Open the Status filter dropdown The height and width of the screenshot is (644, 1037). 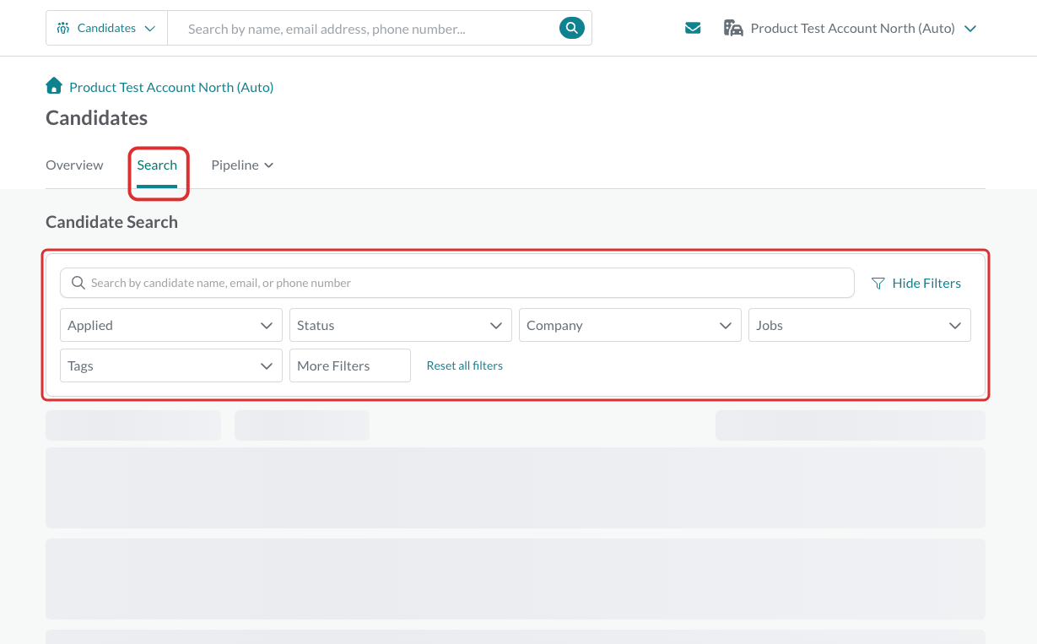point(401,325)
